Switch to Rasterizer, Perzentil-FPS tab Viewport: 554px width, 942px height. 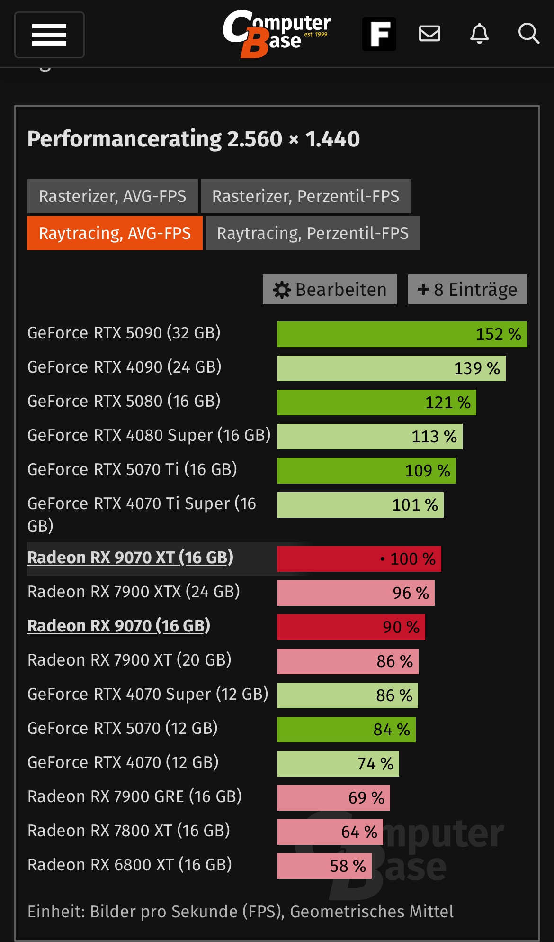click(x=306, y=196)
